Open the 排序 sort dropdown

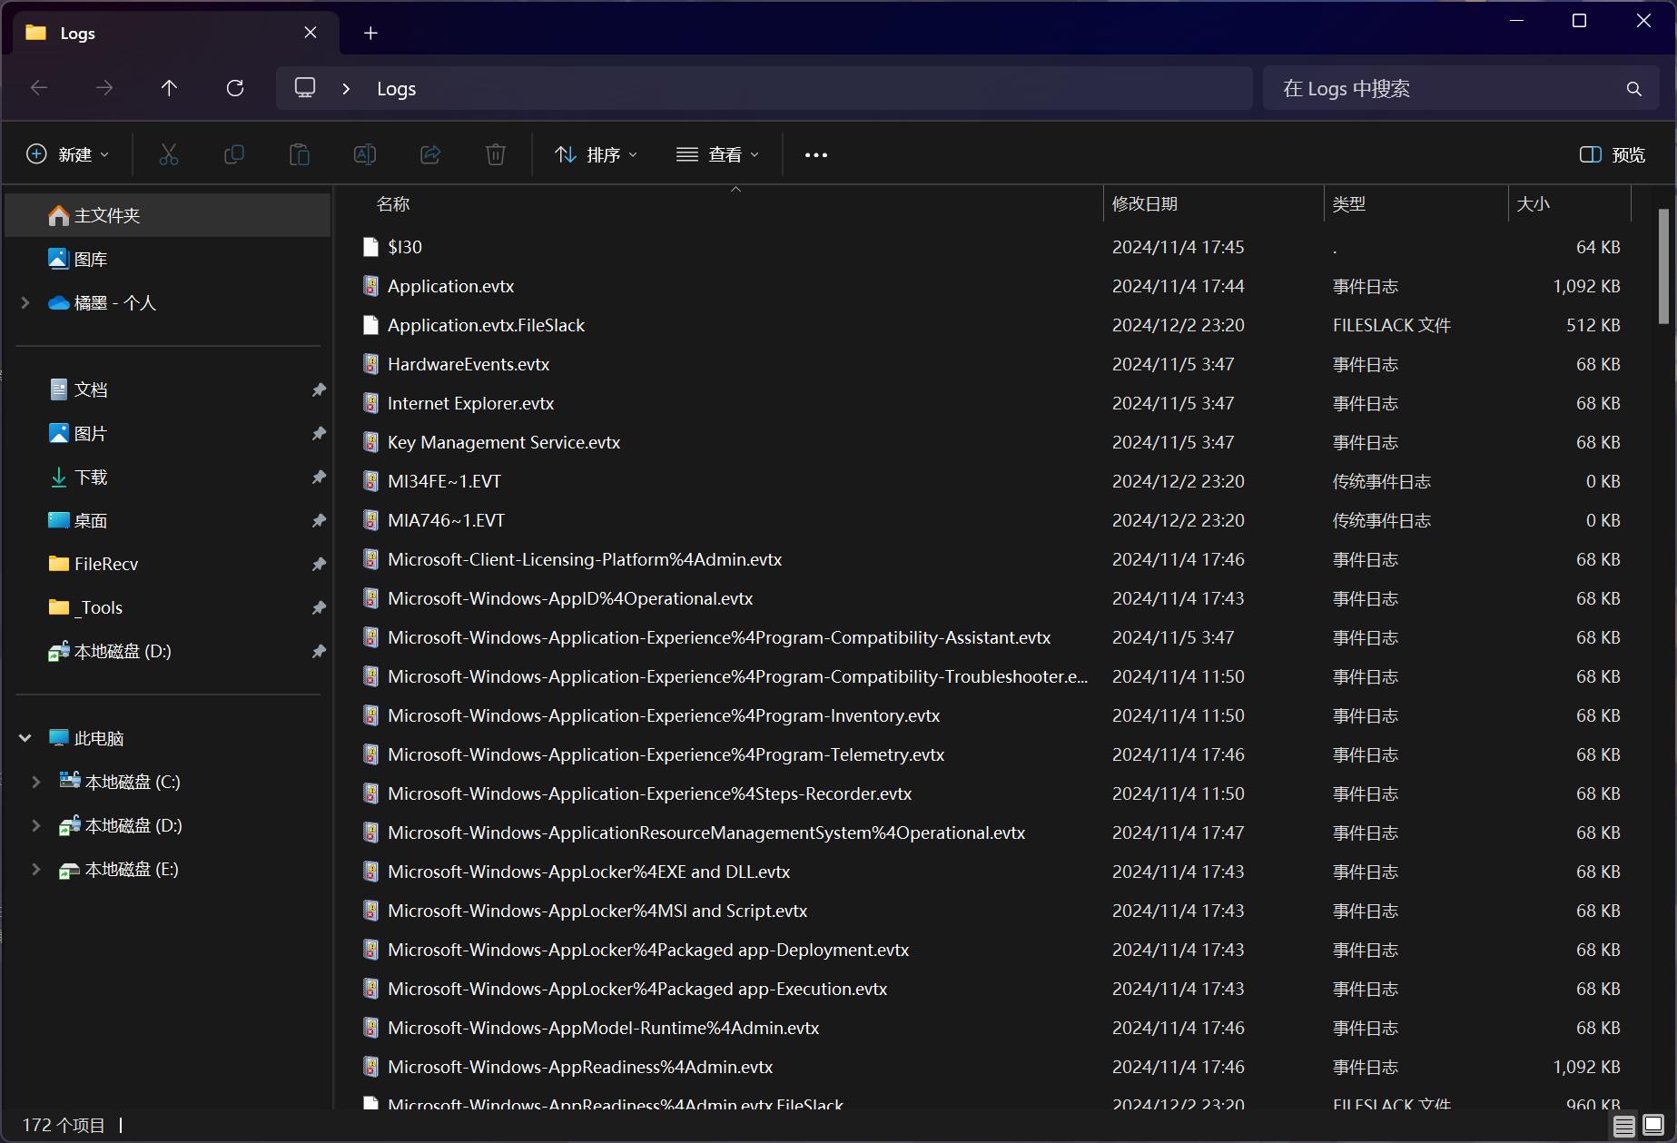(597, 155)
